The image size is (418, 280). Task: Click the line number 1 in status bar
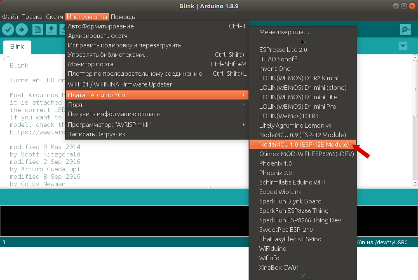coord(4,243)
